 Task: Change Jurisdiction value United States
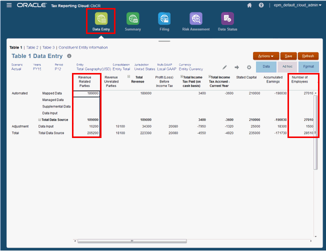[144, 69]
